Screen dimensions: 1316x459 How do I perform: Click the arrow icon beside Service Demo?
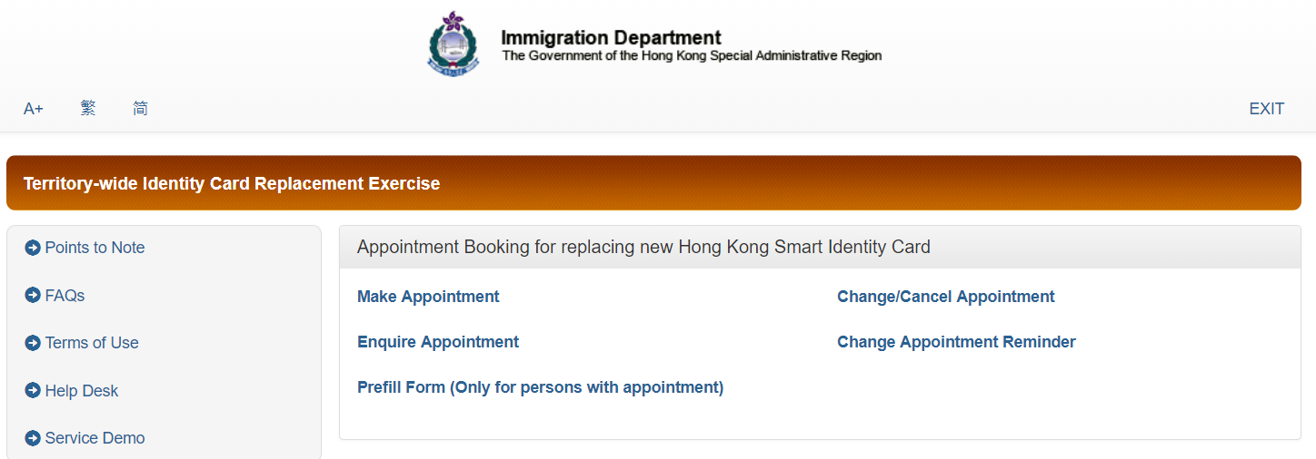point(33,438)
